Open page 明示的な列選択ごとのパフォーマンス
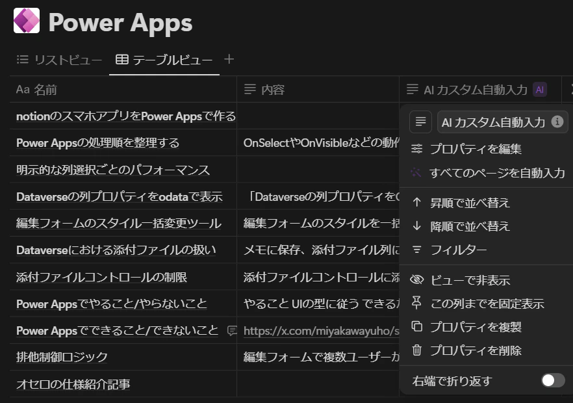Viewport: 573px width, 403px height. 113,170
